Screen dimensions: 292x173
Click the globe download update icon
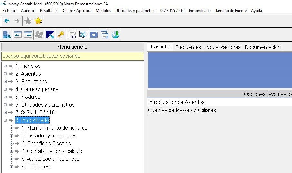point(115,35)
